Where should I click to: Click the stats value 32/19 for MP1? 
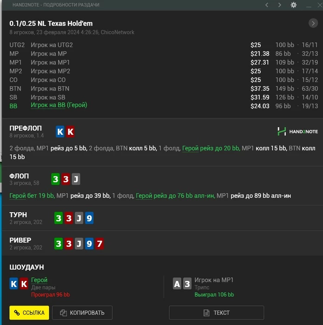tap(310, 62)
